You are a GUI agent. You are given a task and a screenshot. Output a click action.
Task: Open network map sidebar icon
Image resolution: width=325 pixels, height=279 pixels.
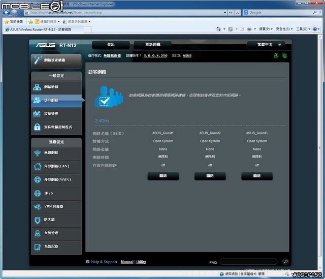[x=37, y=87]
